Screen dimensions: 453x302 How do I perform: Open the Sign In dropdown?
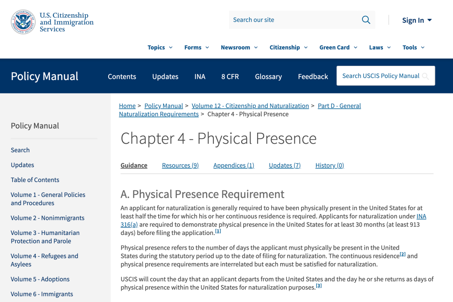[x=417, y=20]
